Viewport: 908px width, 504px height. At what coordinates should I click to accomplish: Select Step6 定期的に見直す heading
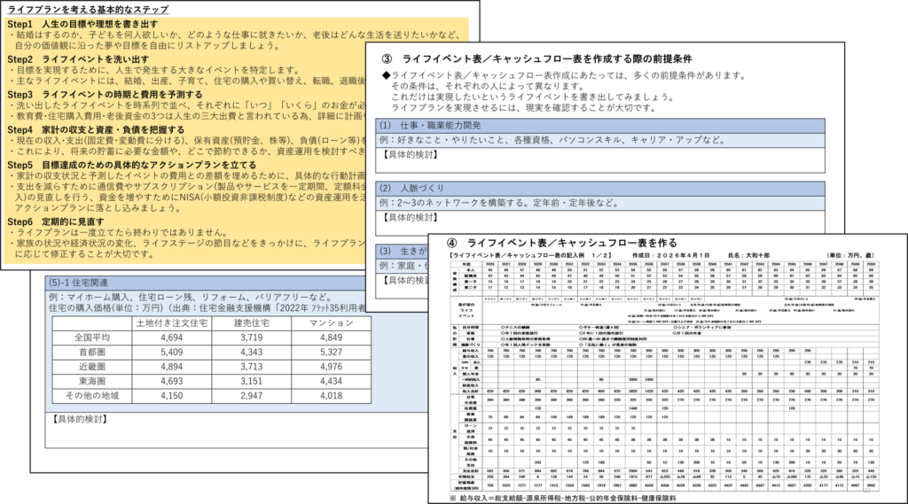coord(56,221)
